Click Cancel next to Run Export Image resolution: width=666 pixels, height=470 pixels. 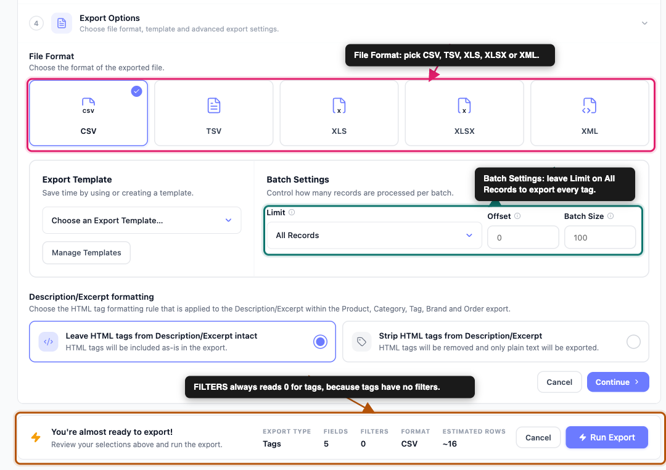point(538,437)
